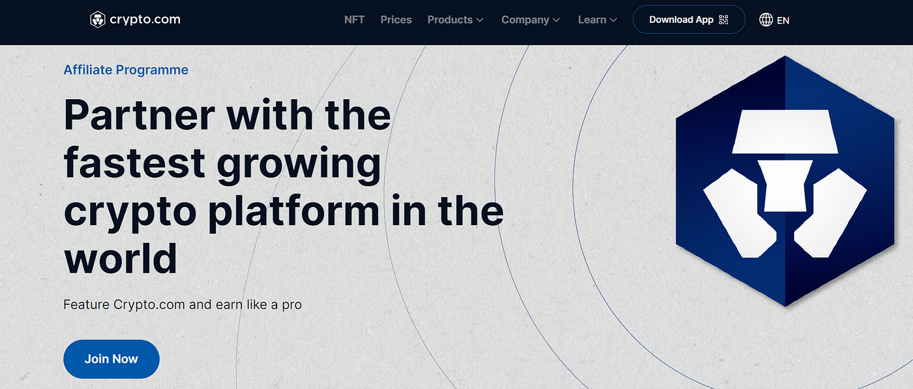The width and height of the screenshot is (913, 389).
Task: Click the large blue hexagon Crypto.com logo
Action: pos(785,181)
